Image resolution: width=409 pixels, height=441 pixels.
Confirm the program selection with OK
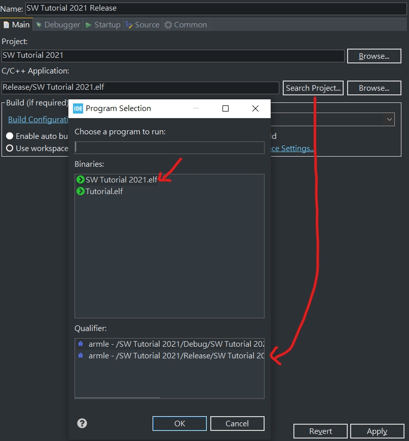[x=179, y=423]
